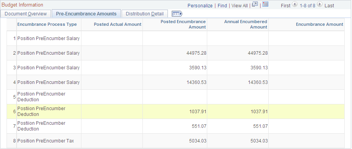Show all columns icon beside tabs
This screenshot has height=149, width=352.
coord(177,13)
